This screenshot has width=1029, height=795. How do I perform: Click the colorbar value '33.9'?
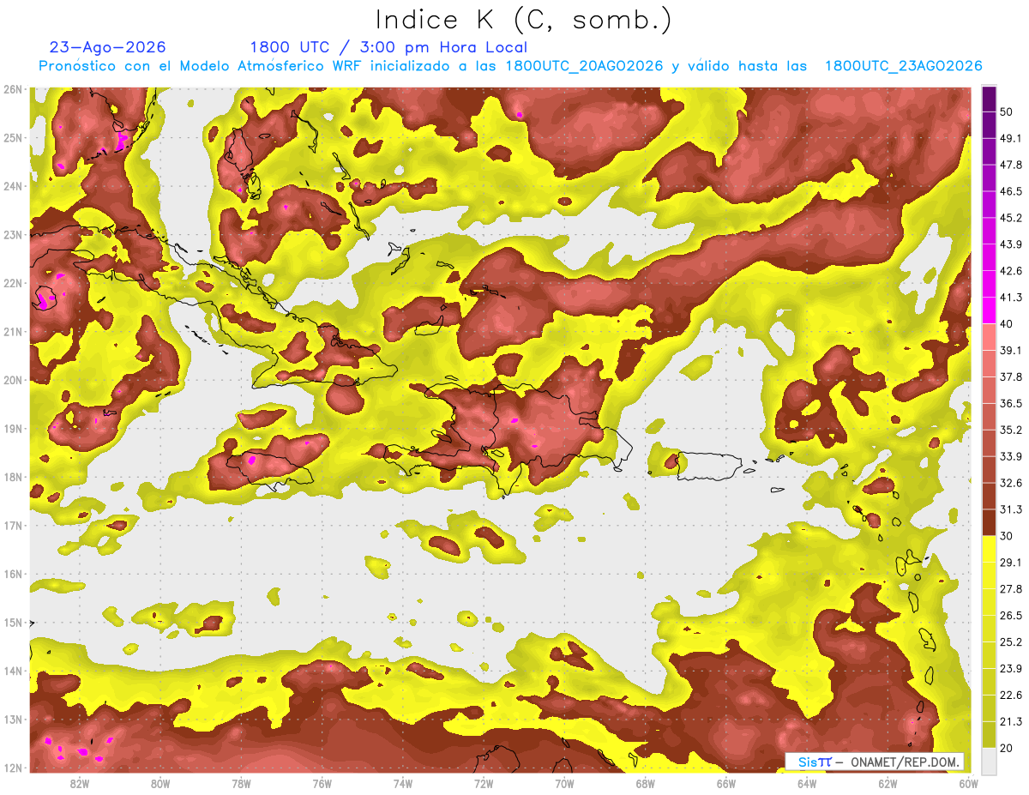(x=1011, y=456)
